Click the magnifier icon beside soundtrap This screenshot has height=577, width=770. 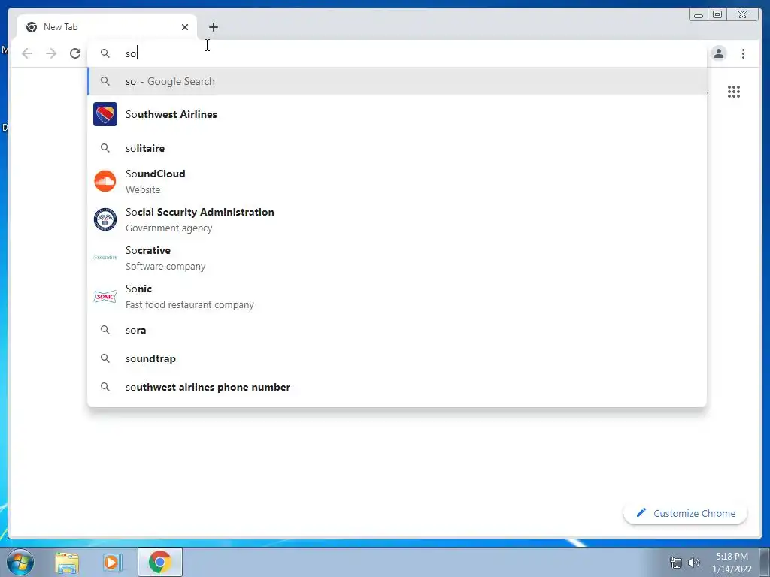coord(105,358)
